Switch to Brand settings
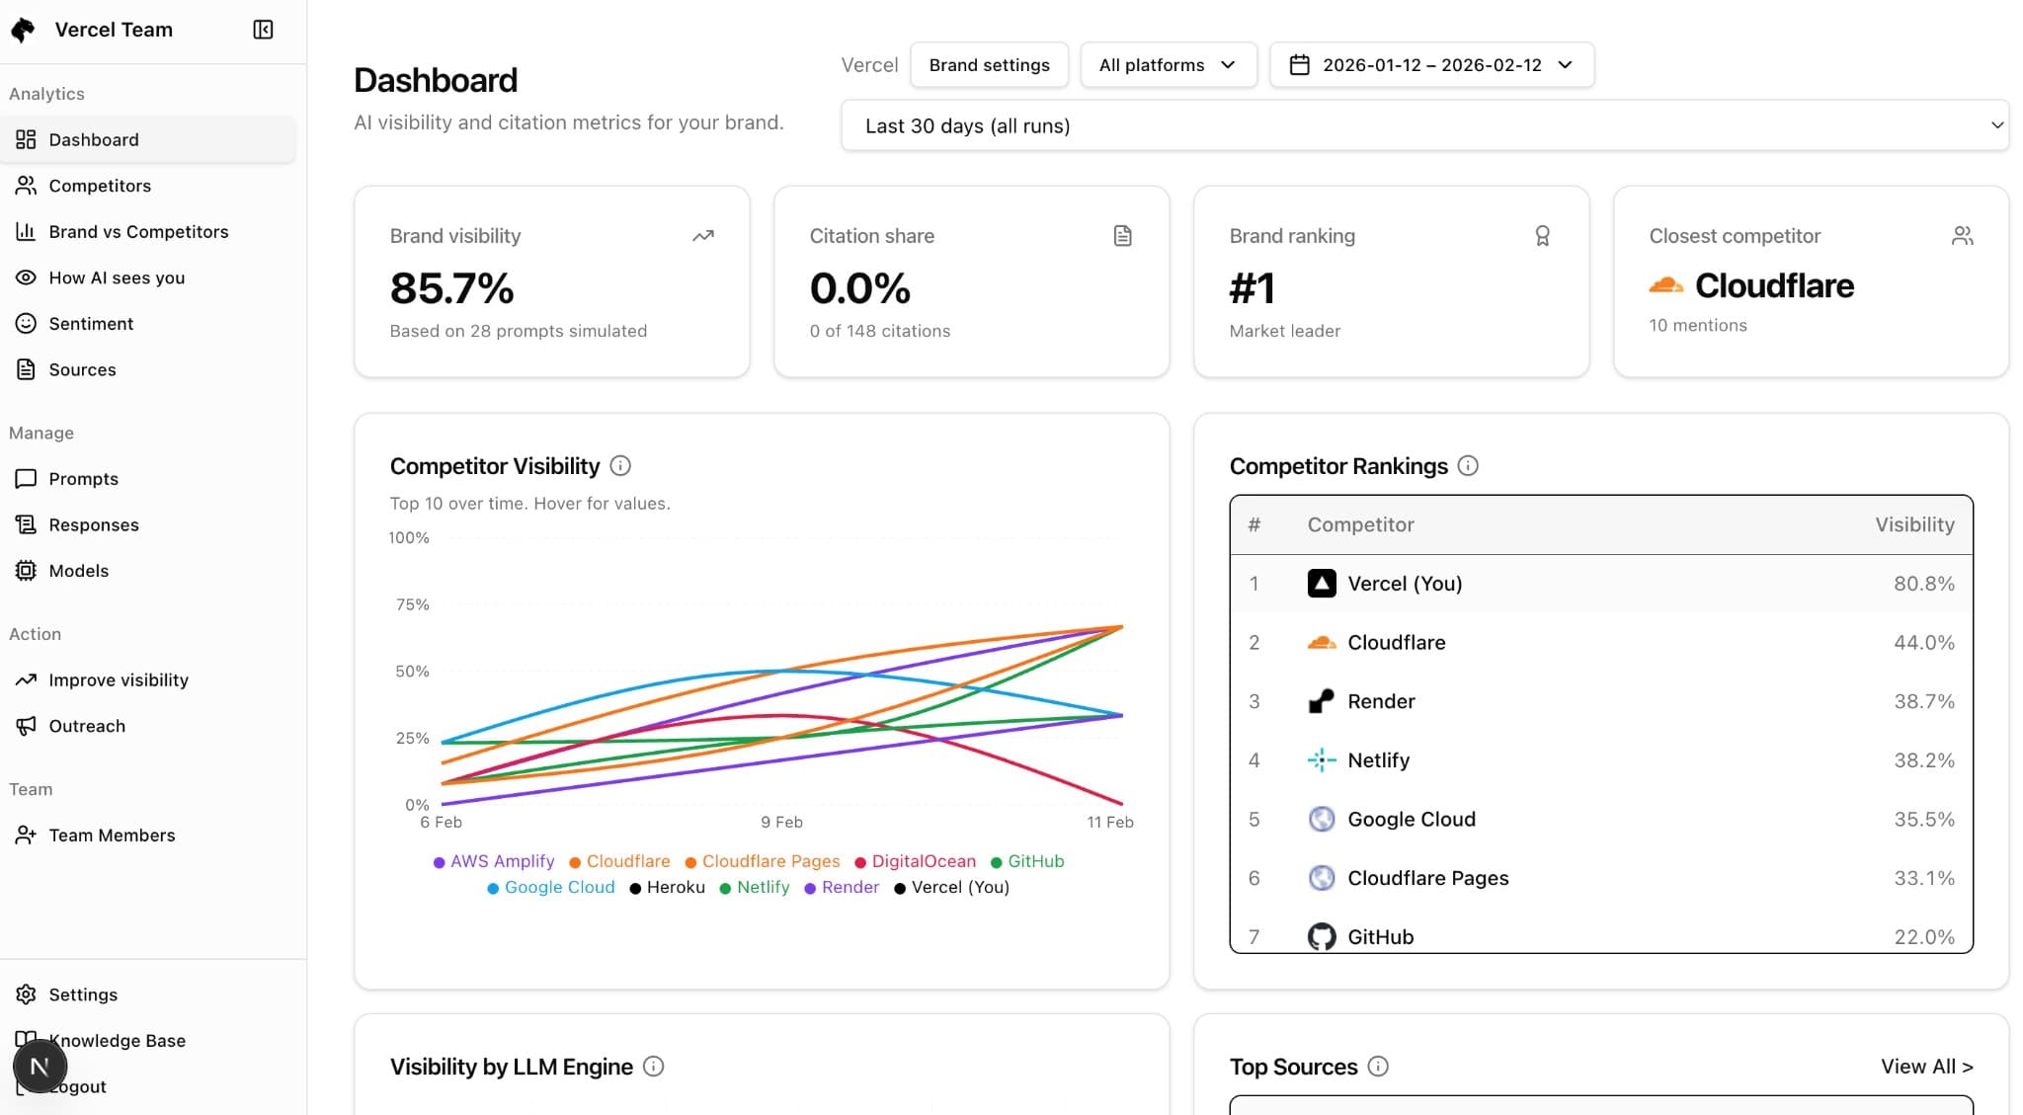 click(x=988, y=64)
